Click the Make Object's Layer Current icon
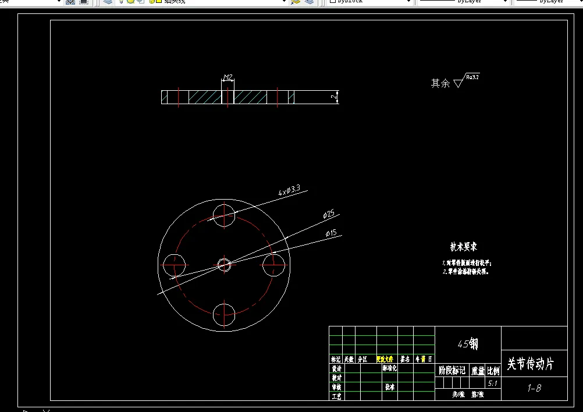The image size is (583, 412). tap(296, 2)
